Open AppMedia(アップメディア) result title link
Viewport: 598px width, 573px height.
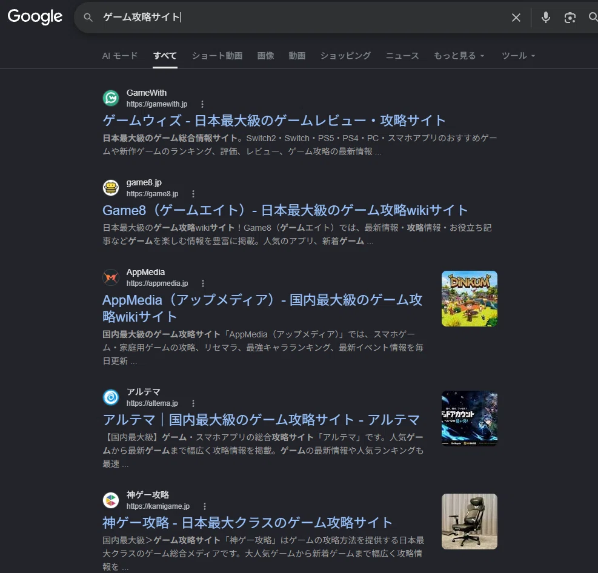tap(262, 308)
